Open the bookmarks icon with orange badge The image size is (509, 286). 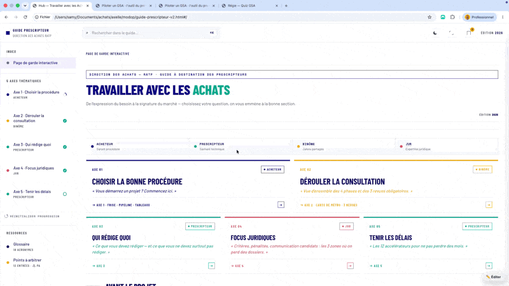(469, 33)
